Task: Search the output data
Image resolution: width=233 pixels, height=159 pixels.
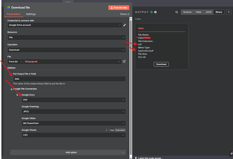Action: click(176, 12)
